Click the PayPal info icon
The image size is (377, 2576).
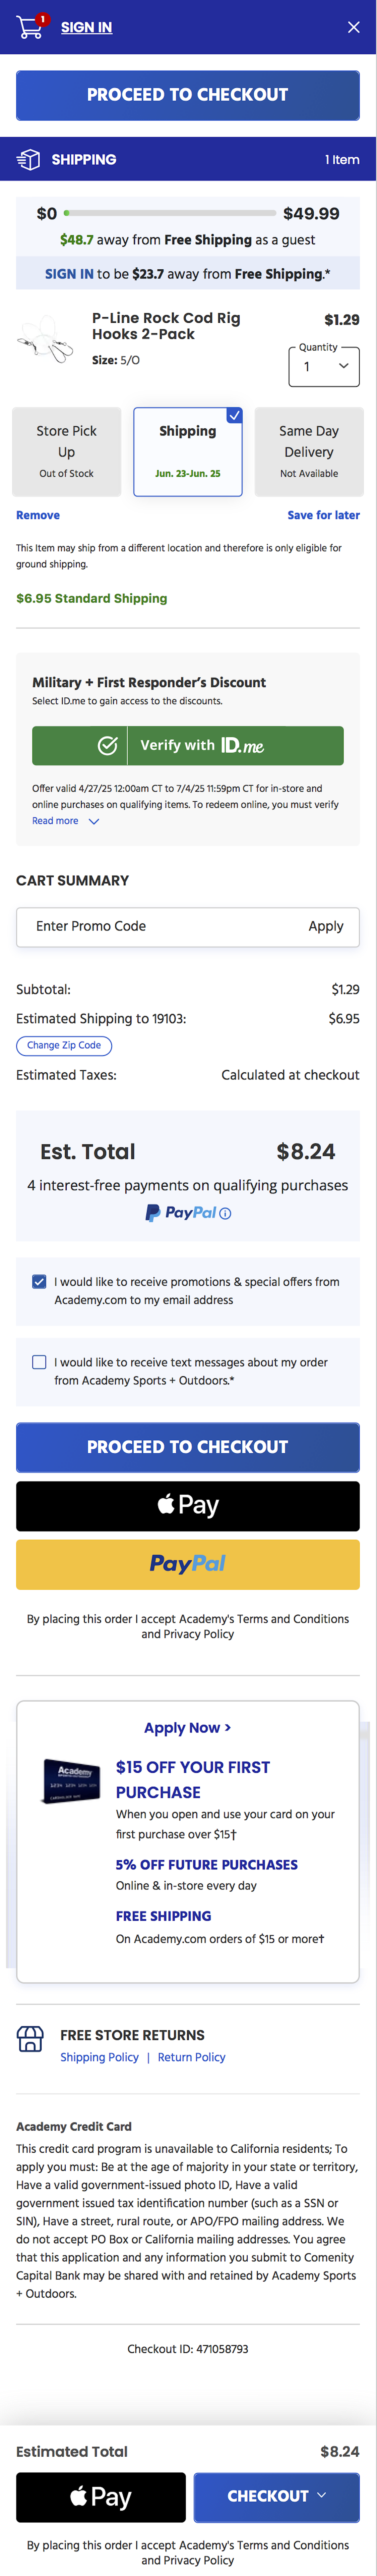point(225,1213)
